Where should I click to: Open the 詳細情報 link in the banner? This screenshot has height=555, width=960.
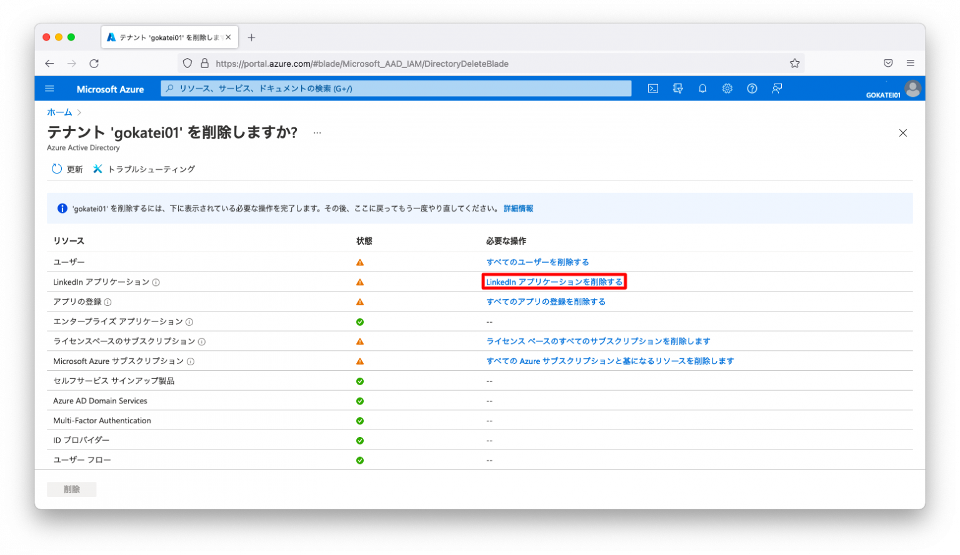click(x=518, y=208)
